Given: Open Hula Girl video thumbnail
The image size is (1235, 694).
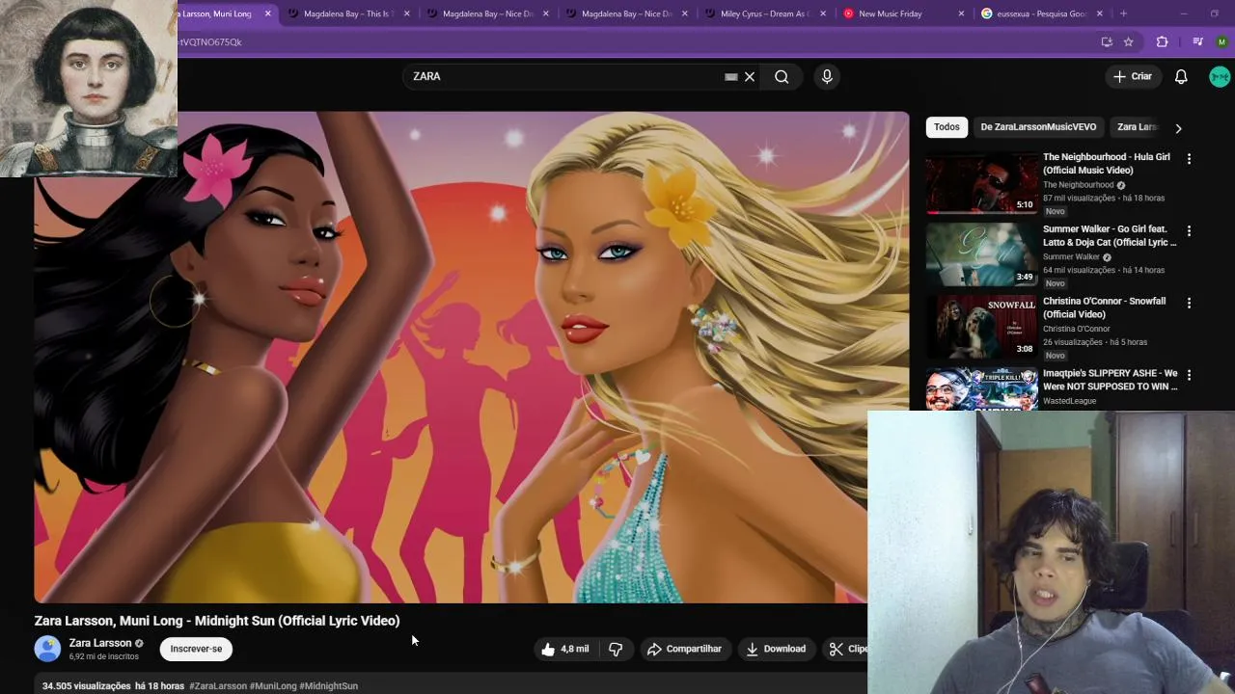Looking at the screenshot, I should [981, 183].
